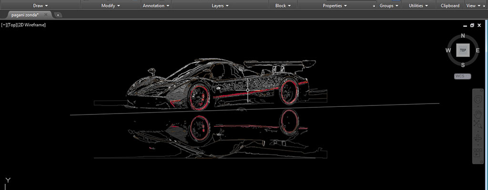The width and height of the screenshot is (488, 190).
Task: Expand the Utilities panel dropdown
Action: pyautogui.click(x=418, y=6)
